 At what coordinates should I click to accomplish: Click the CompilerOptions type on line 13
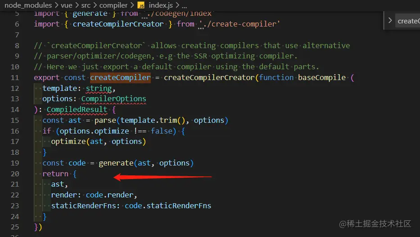(x=114, y=98)
